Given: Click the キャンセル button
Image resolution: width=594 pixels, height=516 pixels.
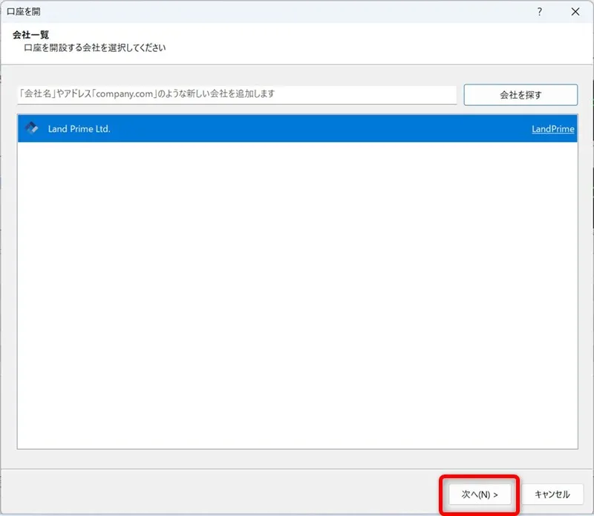Looking at the screenshot, I should [x=552, y=494].
